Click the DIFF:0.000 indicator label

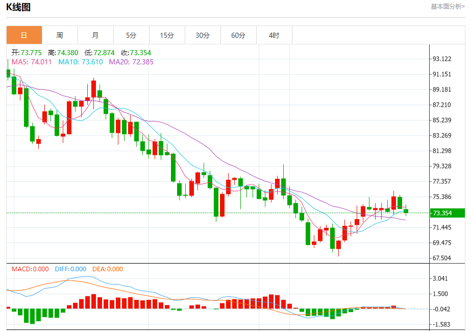point(70,269)
